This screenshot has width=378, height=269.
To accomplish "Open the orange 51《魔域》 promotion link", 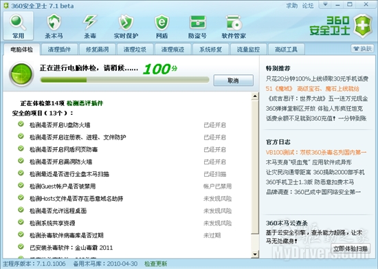I will pyautogui.click(x=313, y=89).
